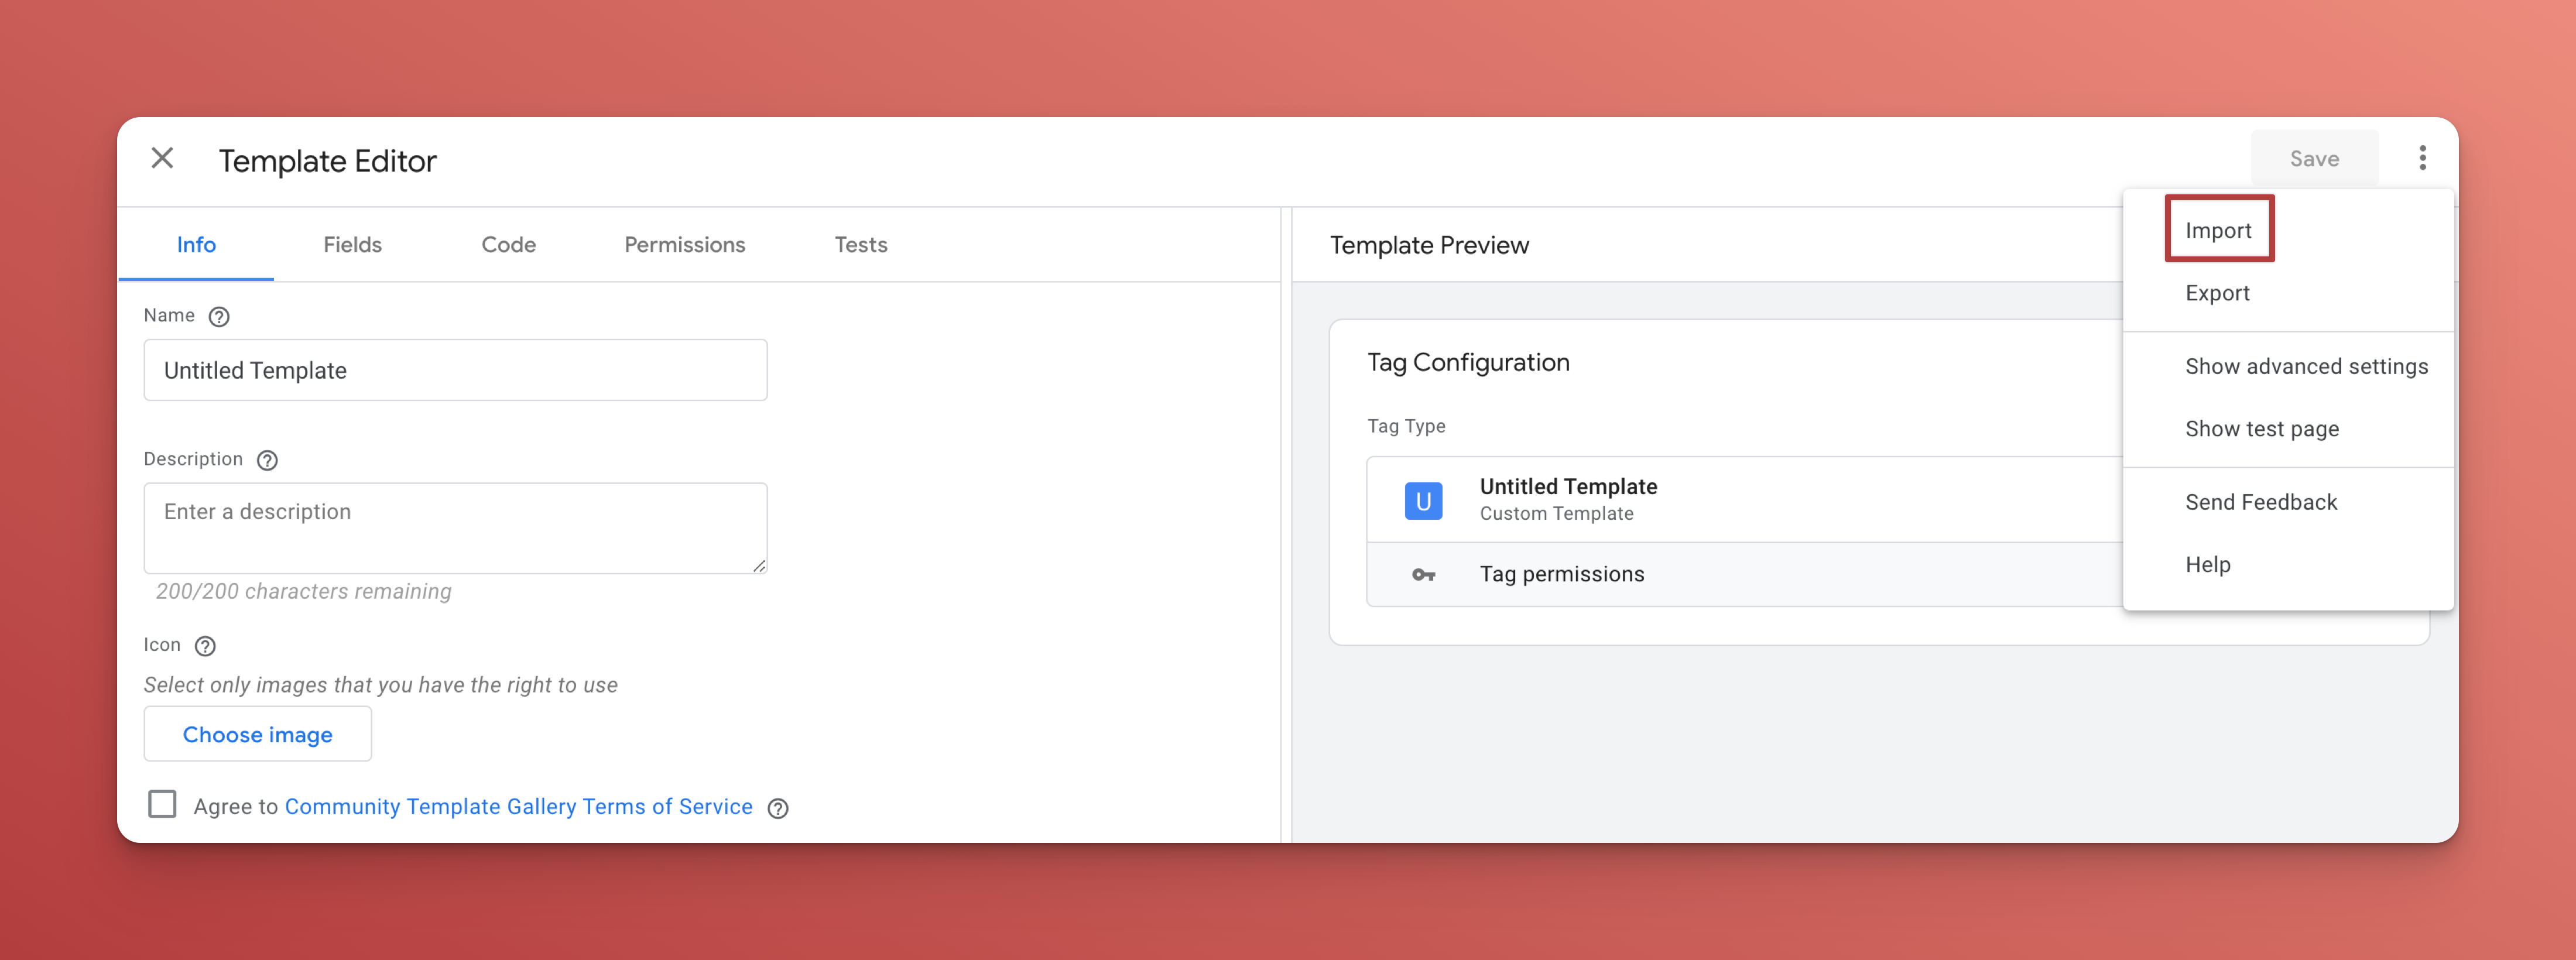Focus the description text area
2576x960 pixels.
point(455,528)
